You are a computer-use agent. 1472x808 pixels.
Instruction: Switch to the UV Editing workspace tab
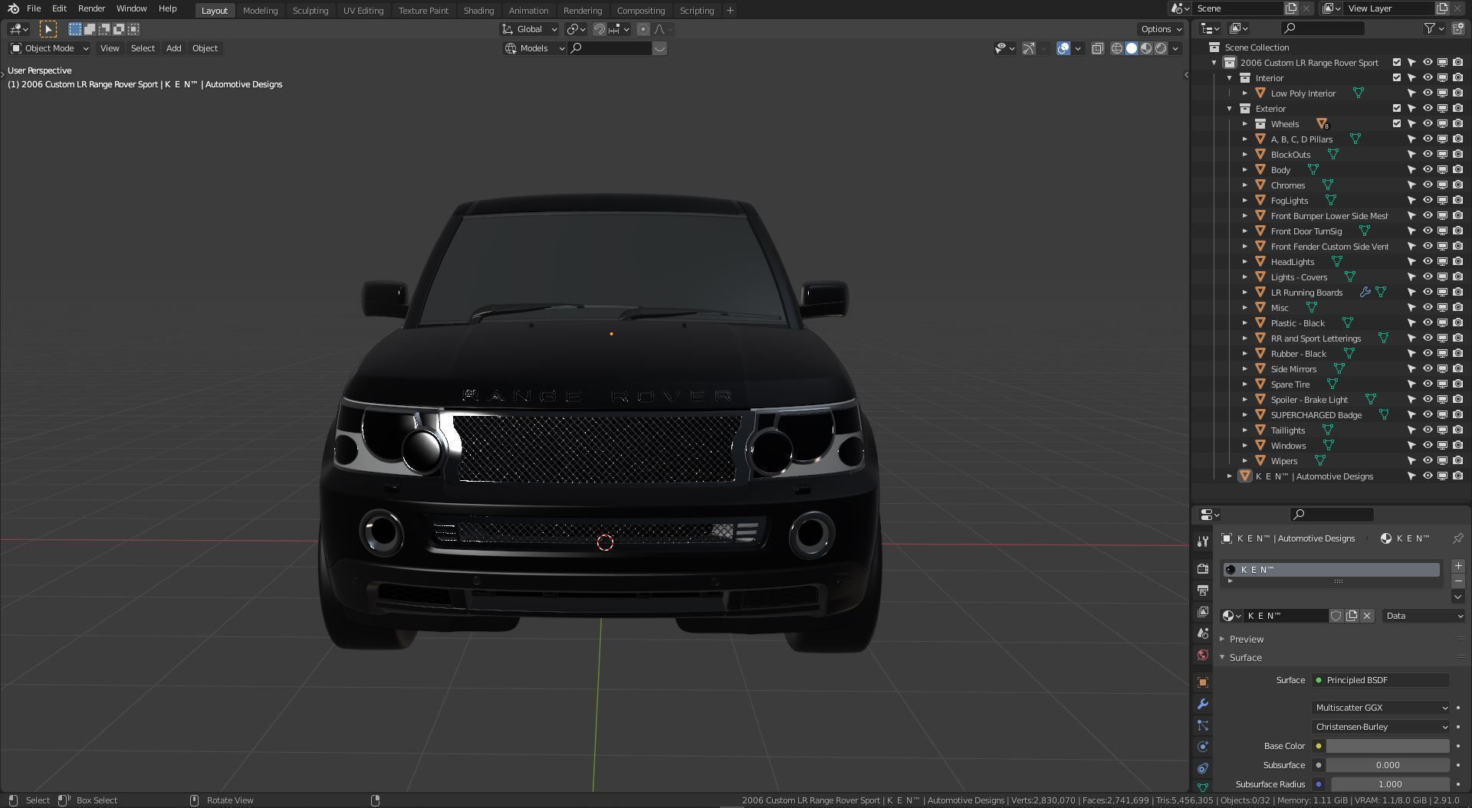point(363,10)
